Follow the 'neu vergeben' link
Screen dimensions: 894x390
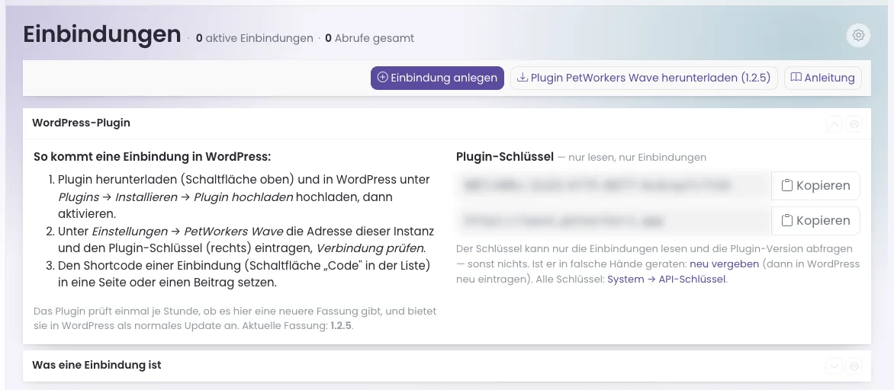pos(724,264)
